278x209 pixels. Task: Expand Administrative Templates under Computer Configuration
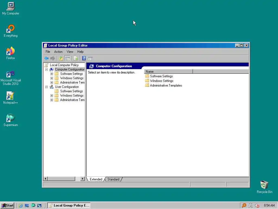pos(52,82)
